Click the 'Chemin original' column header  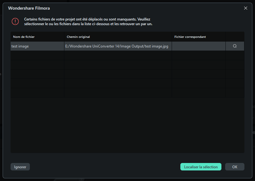coord(118,37)
